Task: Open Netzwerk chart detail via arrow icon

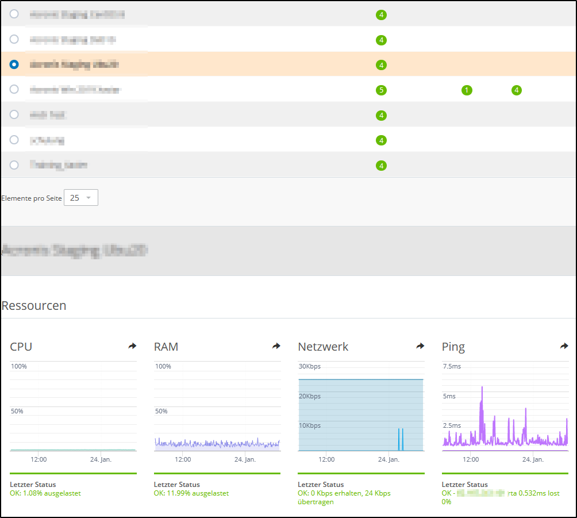Action: [420, 346]
